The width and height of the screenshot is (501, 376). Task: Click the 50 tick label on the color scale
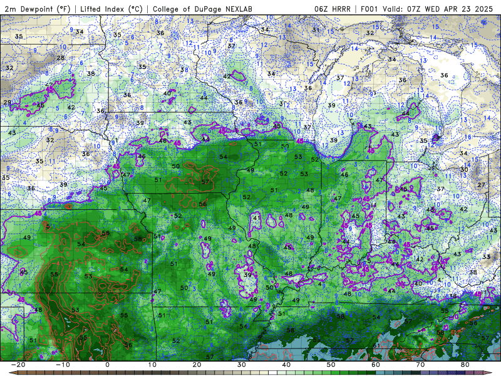[331, 365]
